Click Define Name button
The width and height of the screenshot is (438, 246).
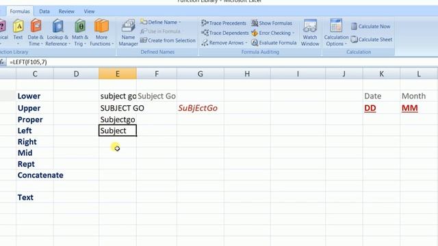[x=159, y=22]
